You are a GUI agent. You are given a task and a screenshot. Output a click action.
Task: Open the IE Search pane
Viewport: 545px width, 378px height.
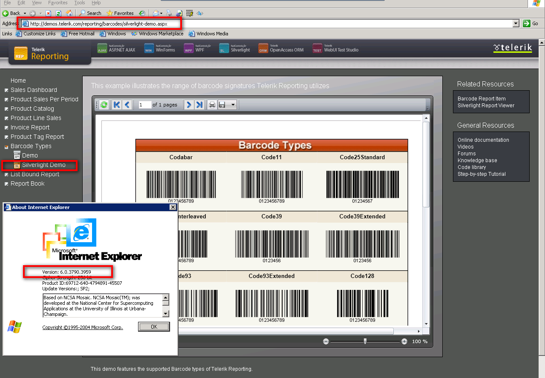point(90,13)
